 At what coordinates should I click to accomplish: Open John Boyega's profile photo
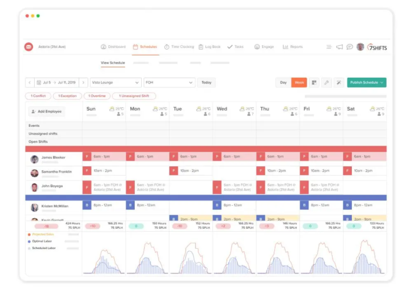tap(34, 188)
